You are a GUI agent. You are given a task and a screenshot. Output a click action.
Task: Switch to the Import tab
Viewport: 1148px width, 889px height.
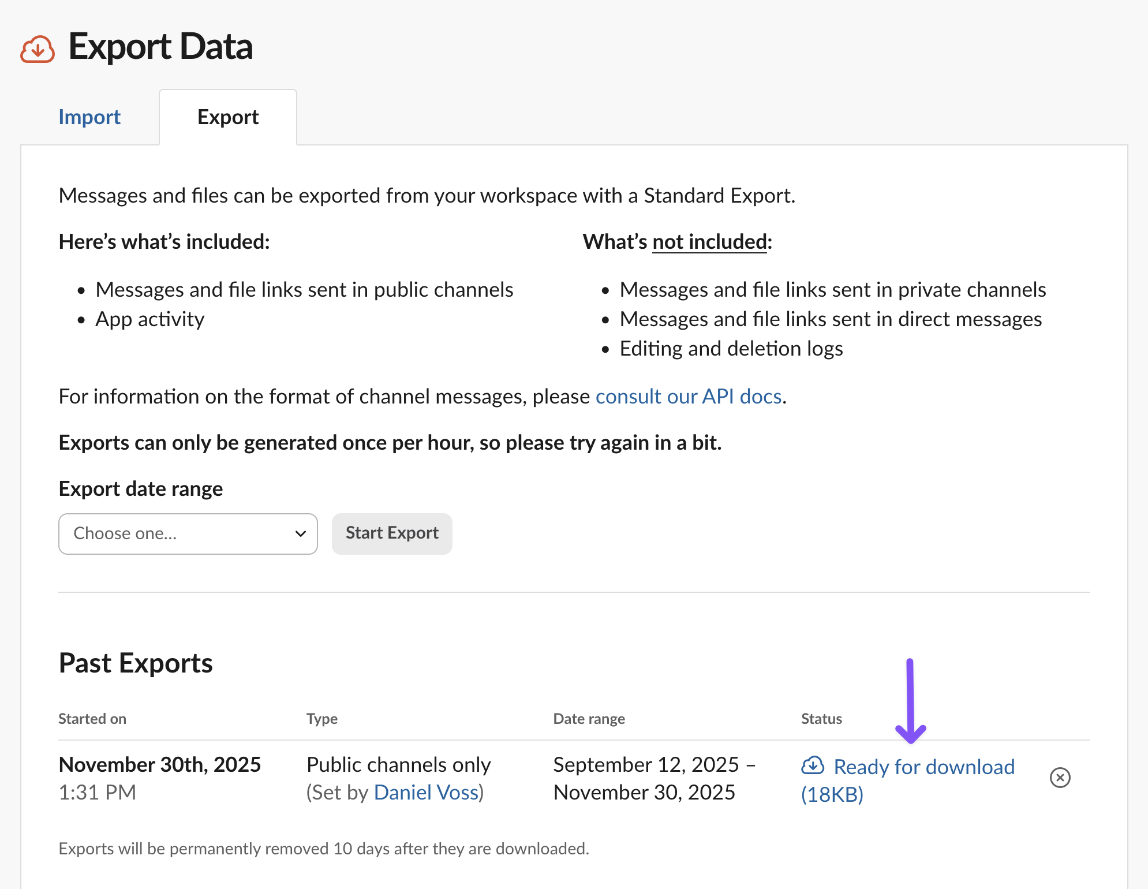pyautogui.click(x=89, y=117)
